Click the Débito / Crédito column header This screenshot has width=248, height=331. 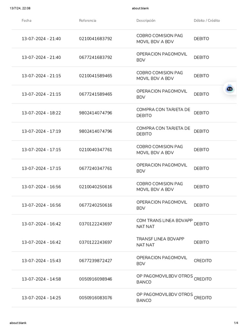pos(207,21)
